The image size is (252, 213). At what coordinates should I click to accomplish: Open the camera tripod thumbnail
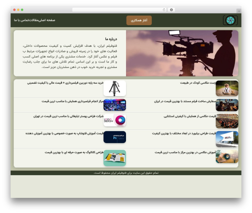(115, 88)
